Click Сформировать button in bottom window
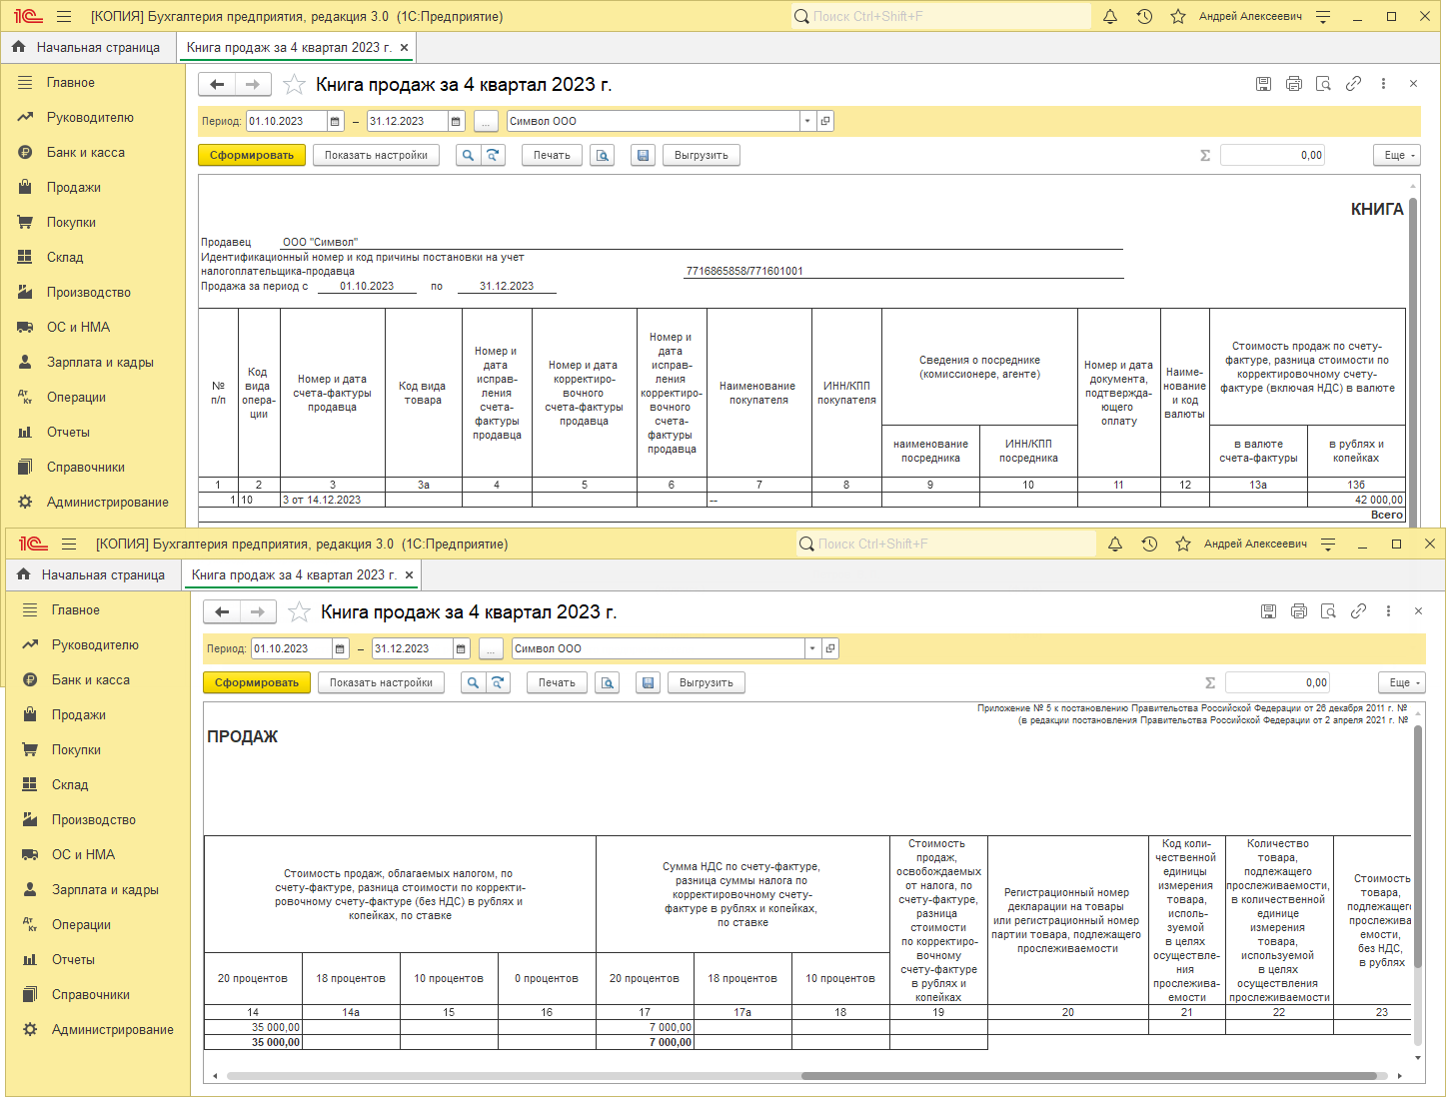1448x1099 pixels. 257,682
